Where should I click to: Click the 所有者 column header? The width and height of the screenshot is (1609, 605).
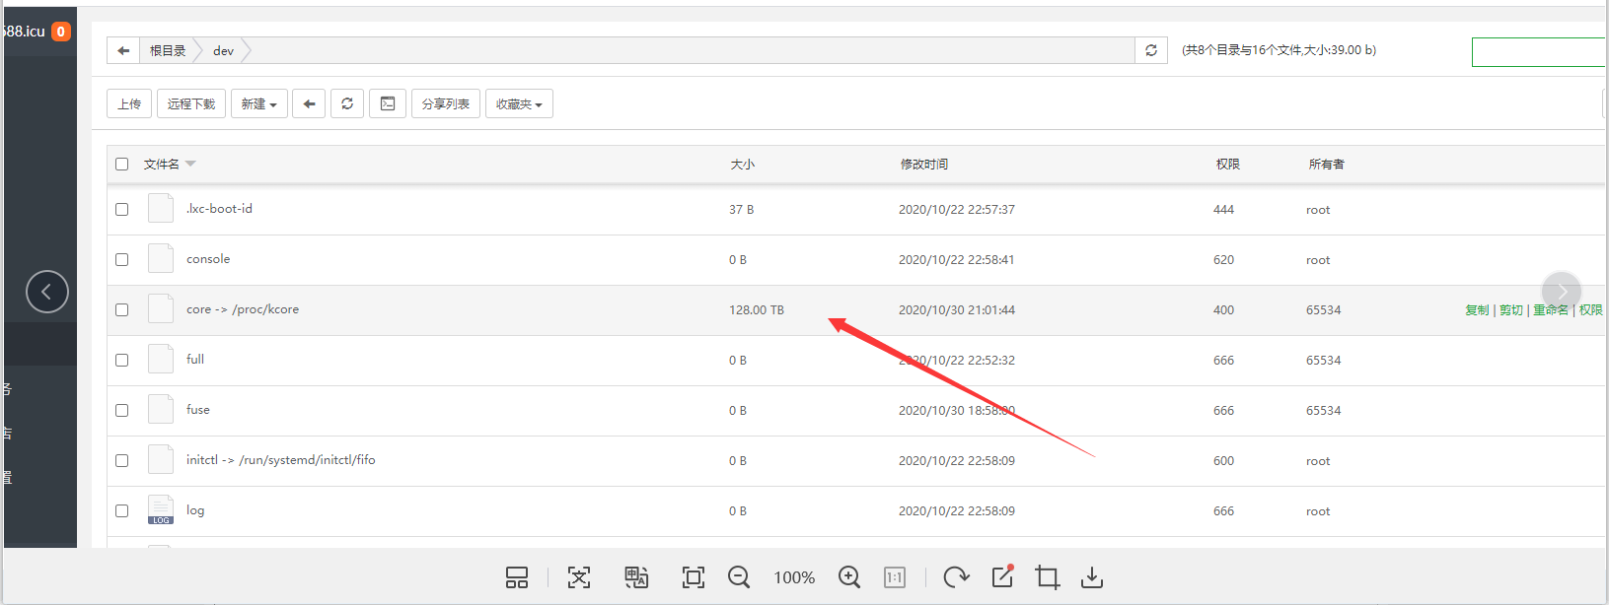1327,165
